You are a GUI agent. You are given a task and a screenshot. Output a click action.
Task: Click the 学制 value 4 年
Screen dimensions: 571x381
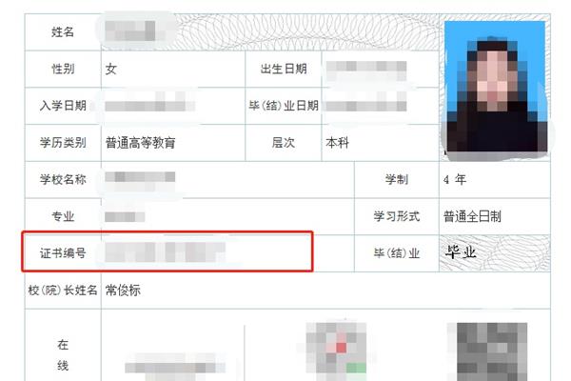(455, 179)
